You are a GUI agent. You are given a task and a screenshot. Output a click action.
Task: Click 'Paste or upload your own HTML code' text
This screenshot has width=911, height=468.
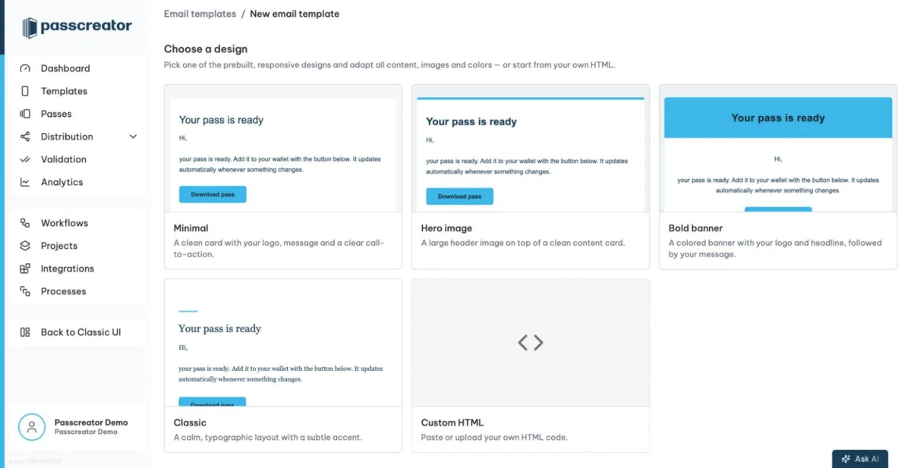click(494, 437)
